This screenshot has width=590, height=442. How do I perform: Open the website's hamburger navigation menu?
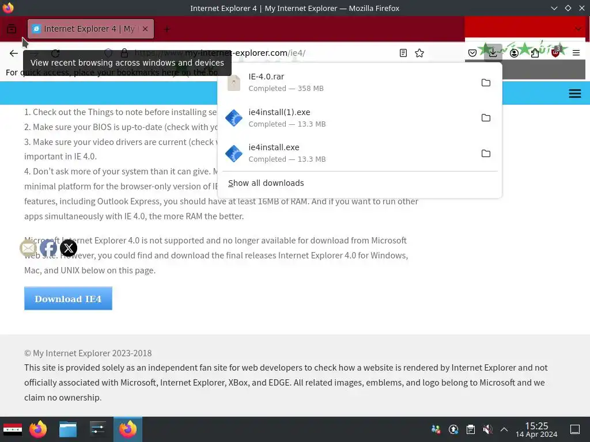pyautogui.click(x=574, y=93)
